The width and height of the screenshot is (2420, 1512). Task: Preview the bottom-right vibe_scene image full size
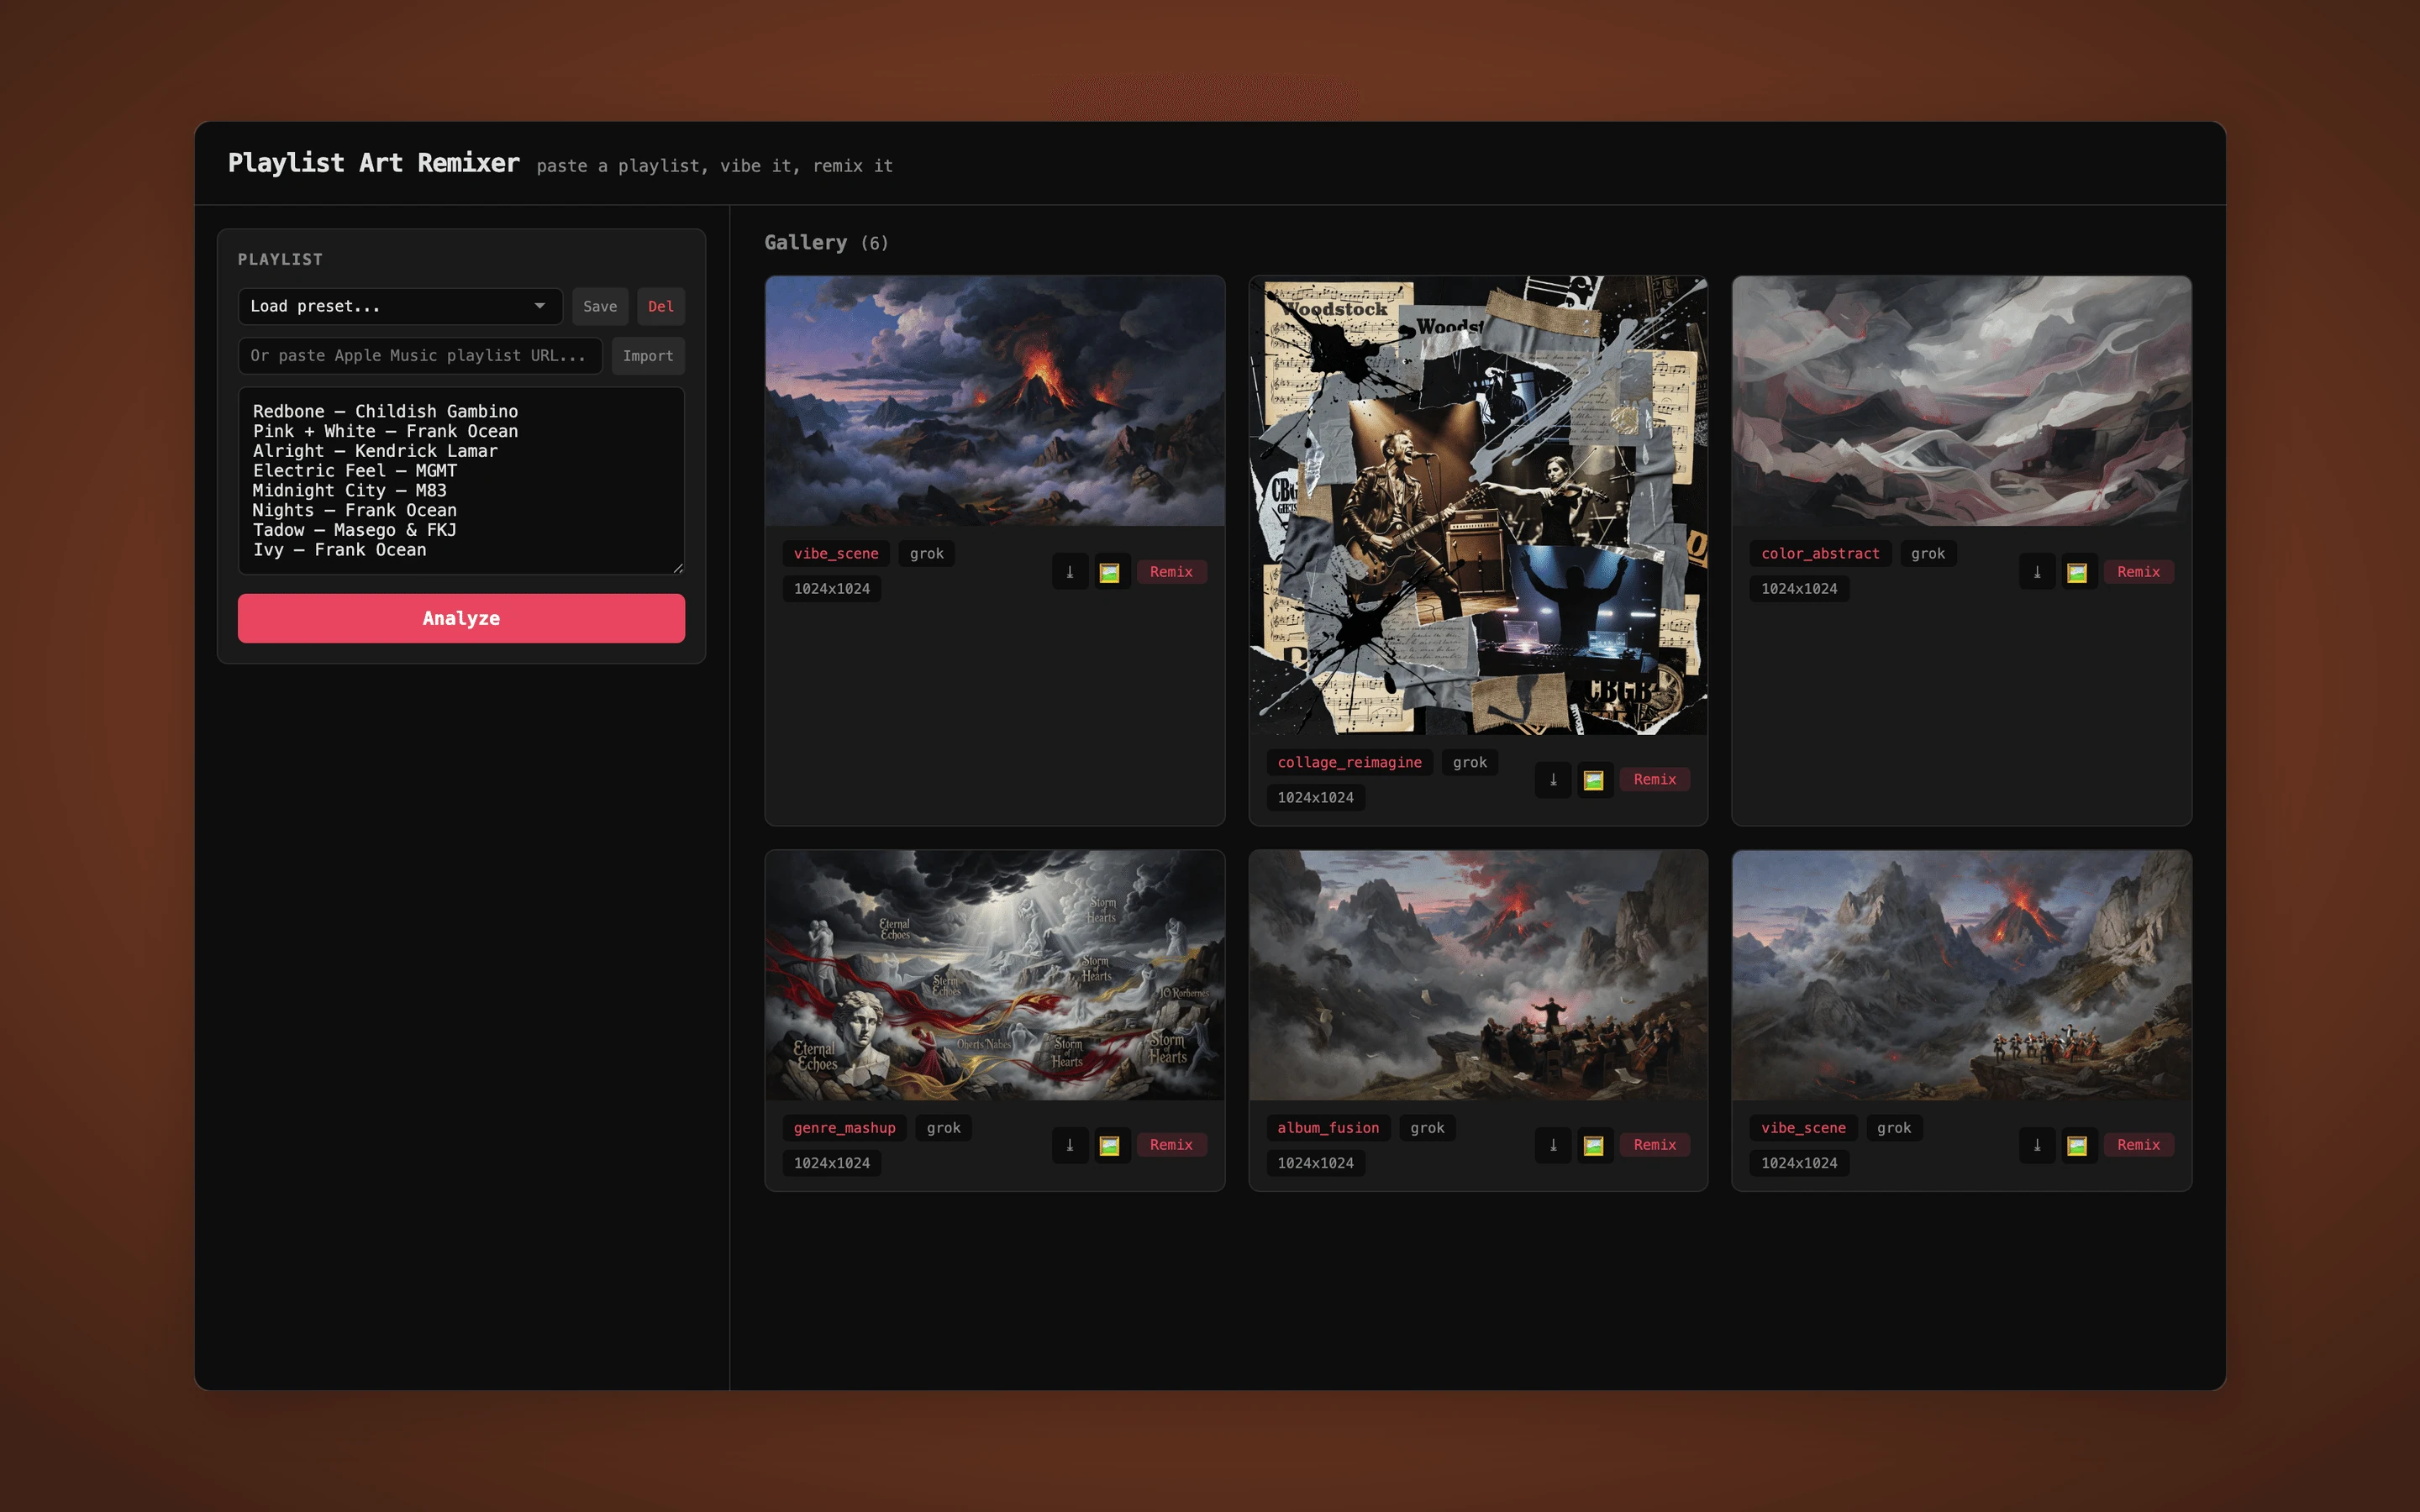coord(2079,1145)
